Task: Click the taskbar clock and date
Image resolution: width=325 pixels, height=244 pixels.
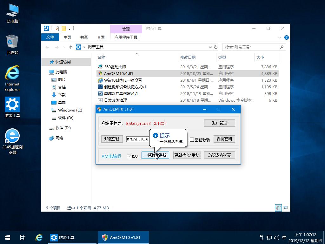Action: (x=305, y=238)
